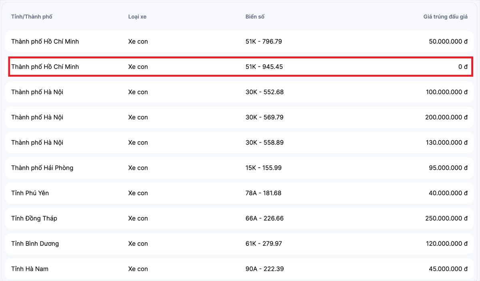Select plate 90A - 222.39

point(264,269)
